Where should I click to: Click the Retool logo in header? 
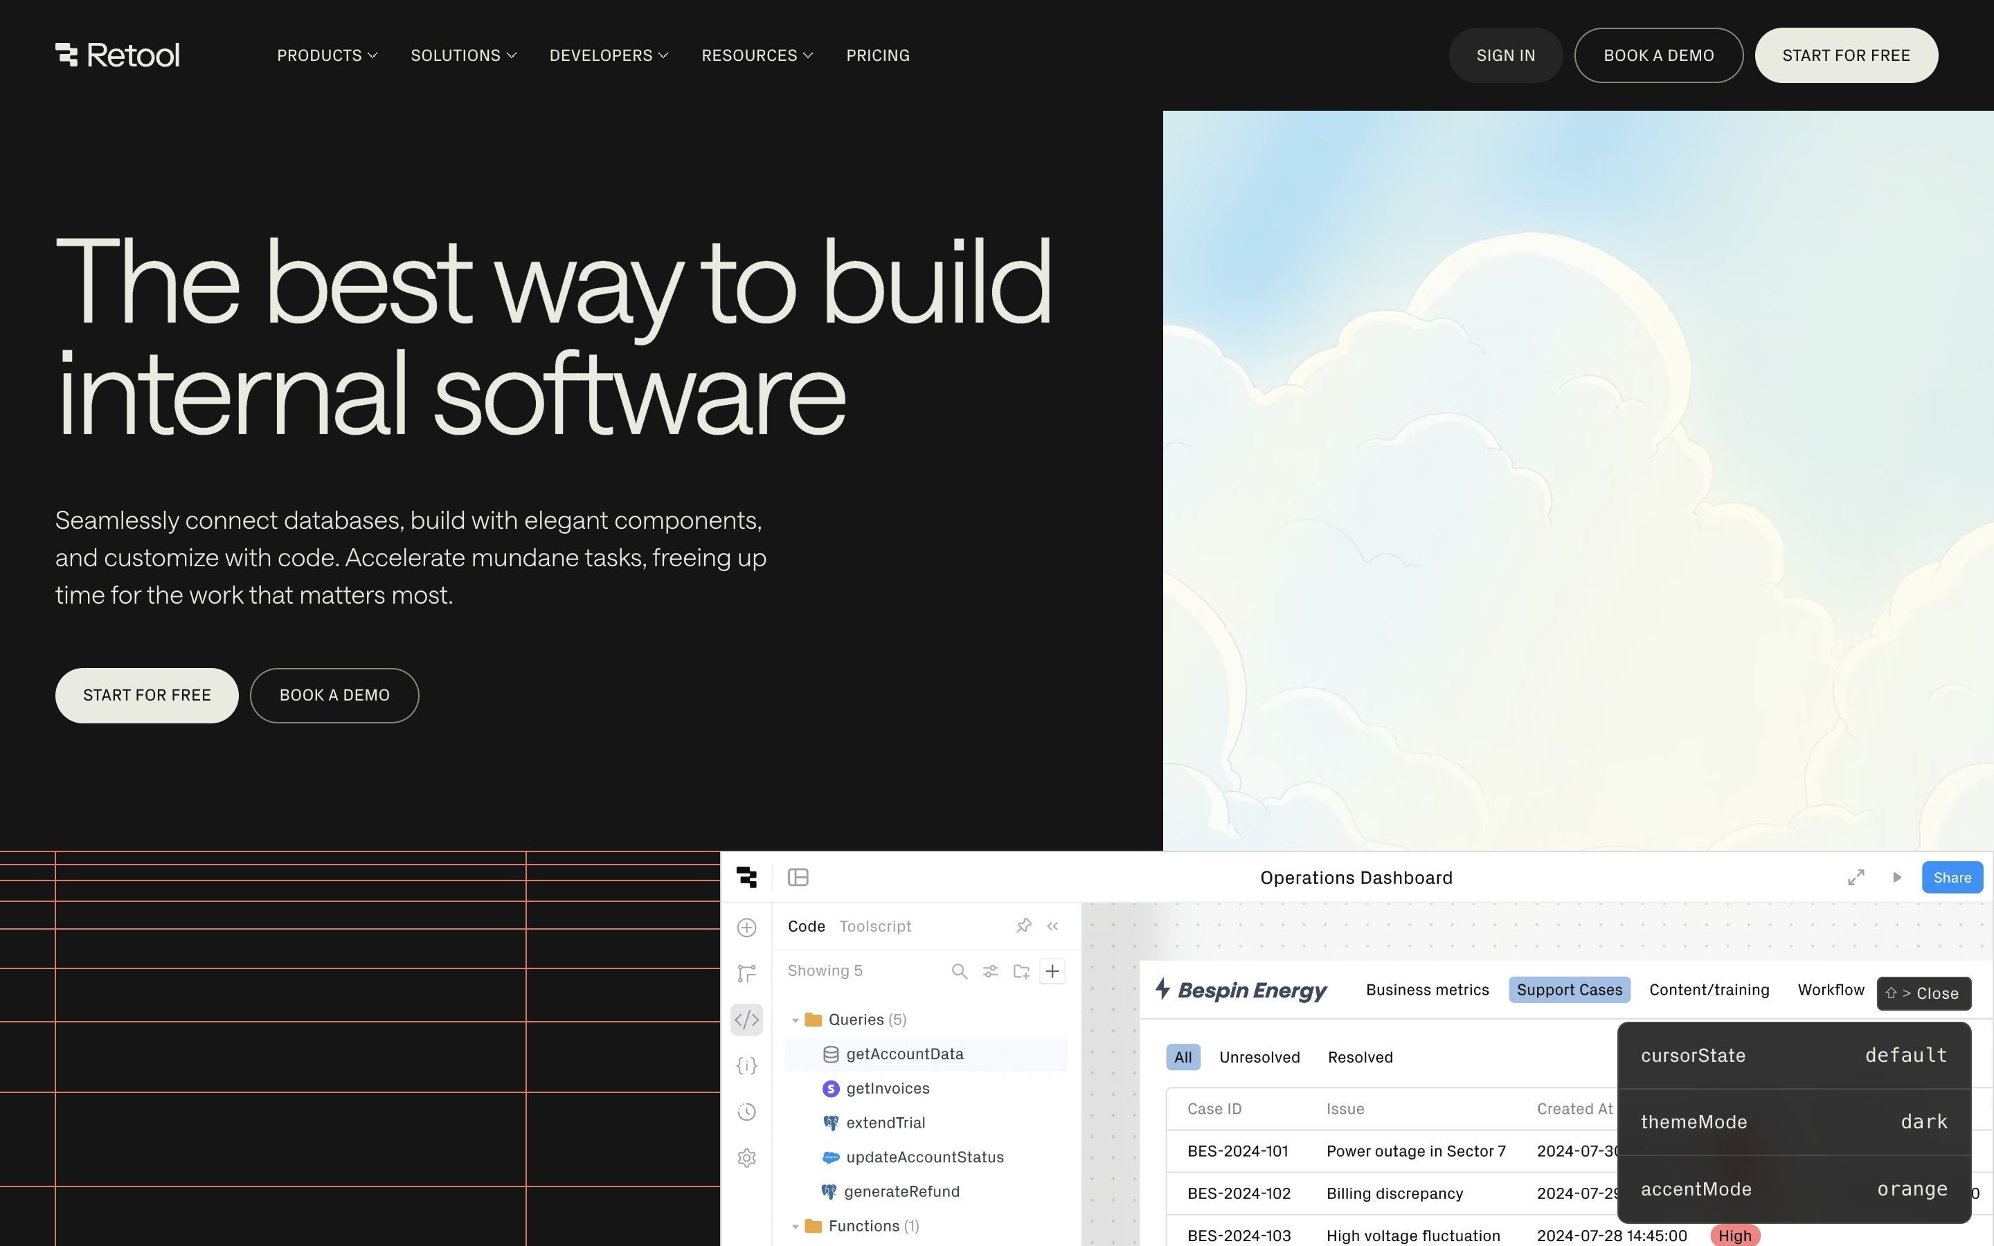click(117, 55)
